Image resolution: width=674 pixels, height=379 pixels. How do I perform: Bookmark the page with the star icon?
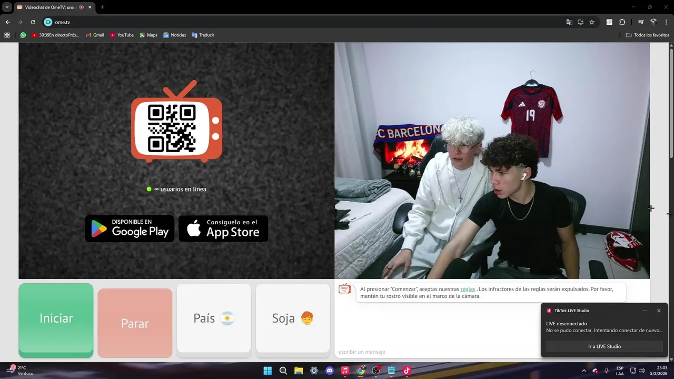(x=592, y=22)
